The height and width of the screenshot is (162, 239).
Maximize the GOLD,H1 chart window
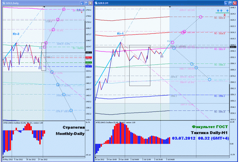231,3
